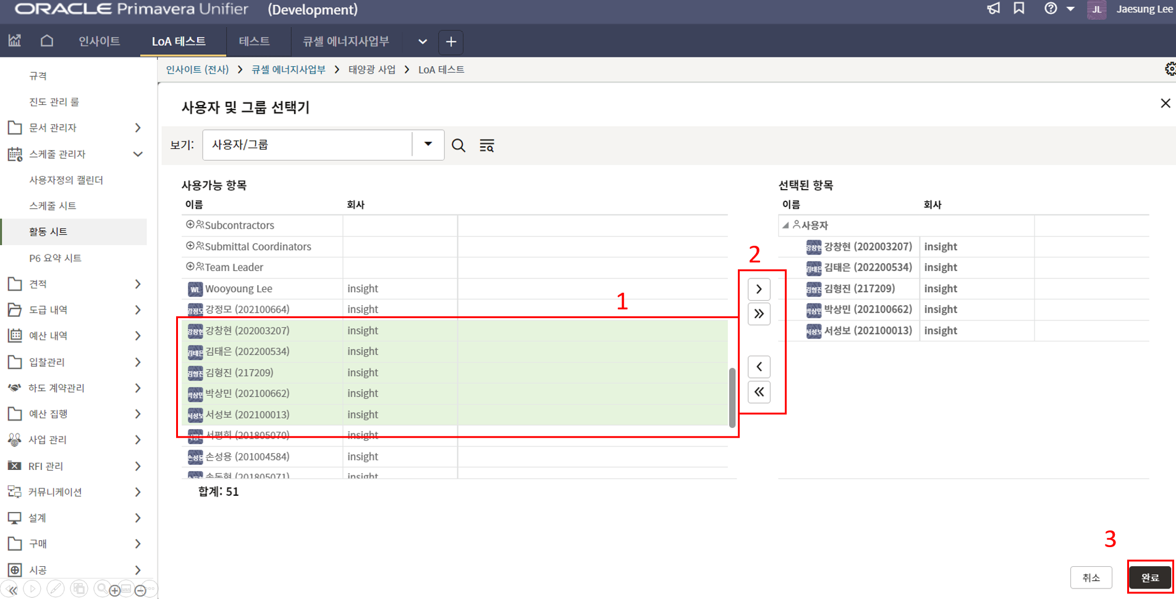Image resolution: width=1176 pixels, height=599 pixels.
Task: Move all items right with double arrow
Action: click(x=759, y=314)
